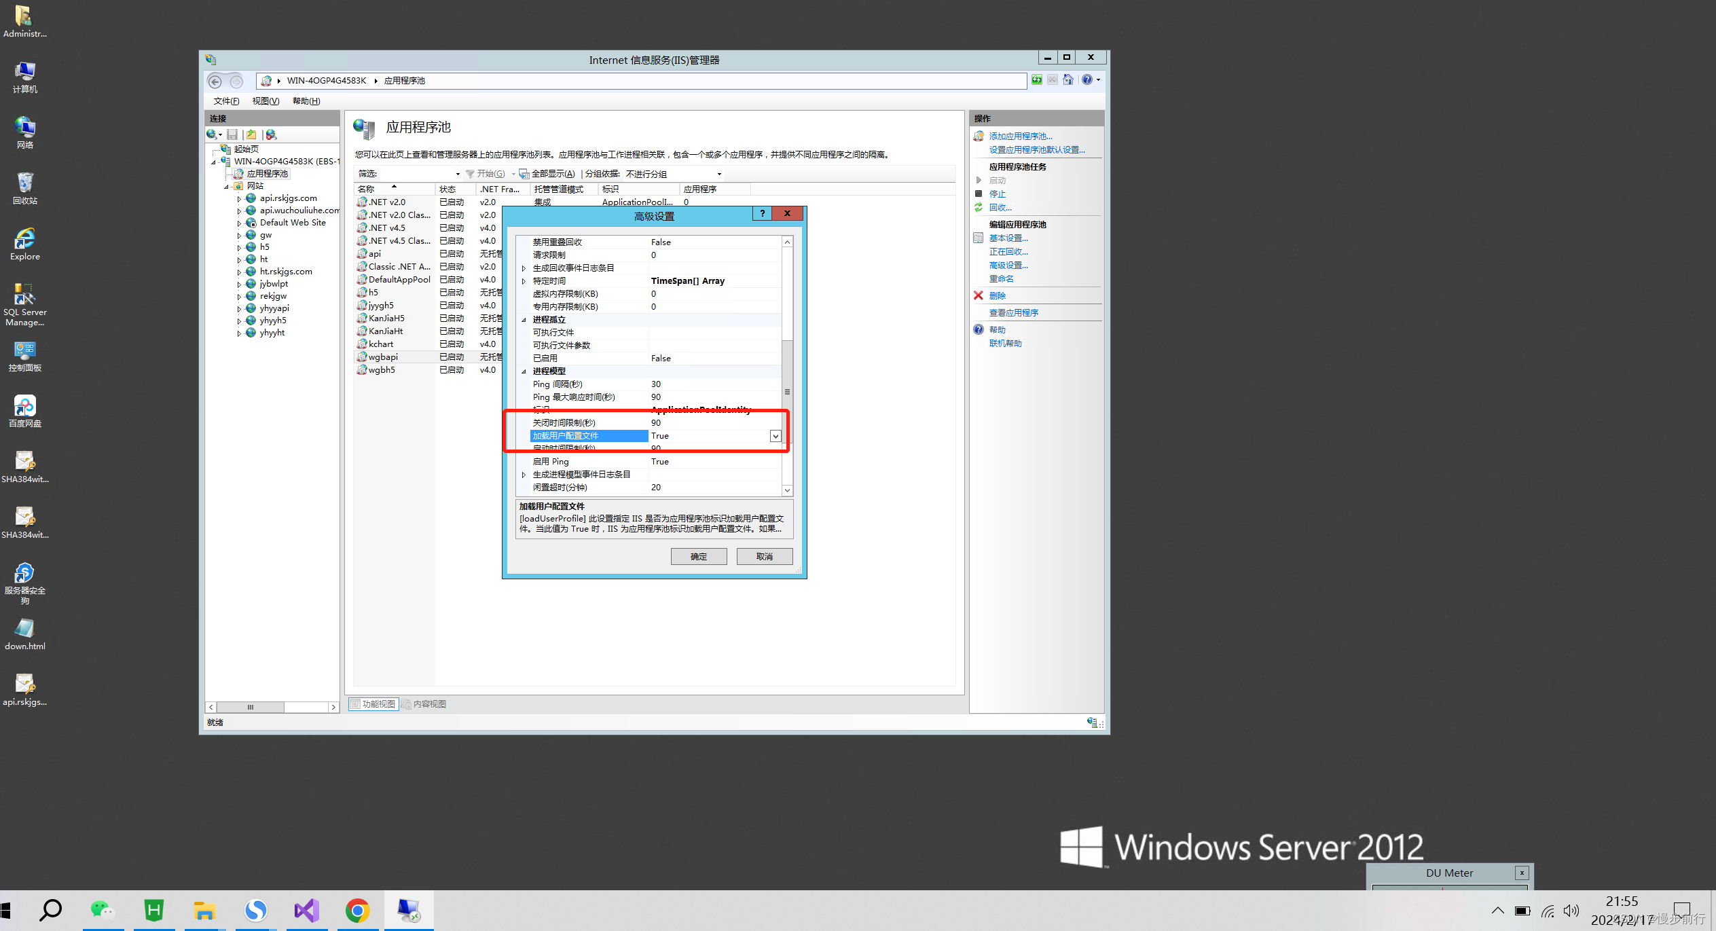
Task: Click the home icon in the address bar
Action: (x=1067, y=79)
